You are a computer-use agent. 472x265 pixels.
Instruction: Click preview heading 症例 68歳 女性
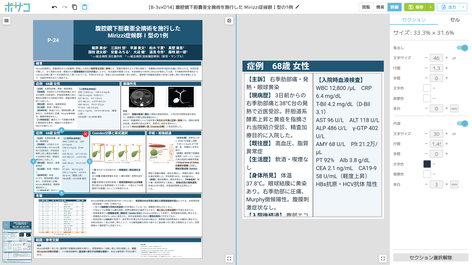(x=313, y=66)
